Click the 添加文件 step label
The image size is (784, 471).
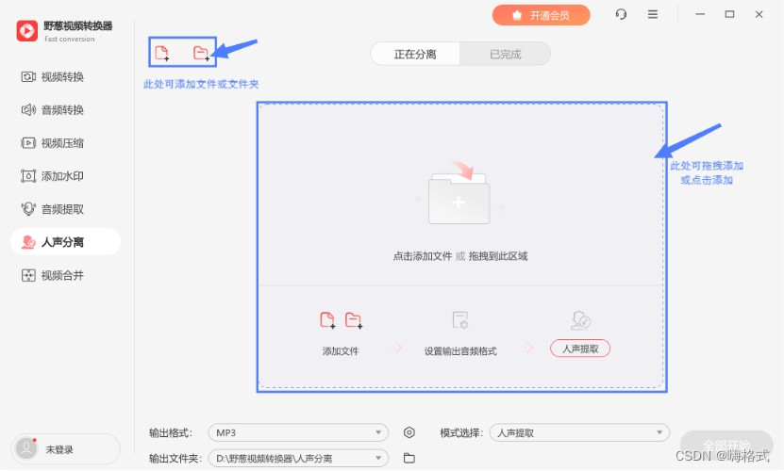click(341, 351)
